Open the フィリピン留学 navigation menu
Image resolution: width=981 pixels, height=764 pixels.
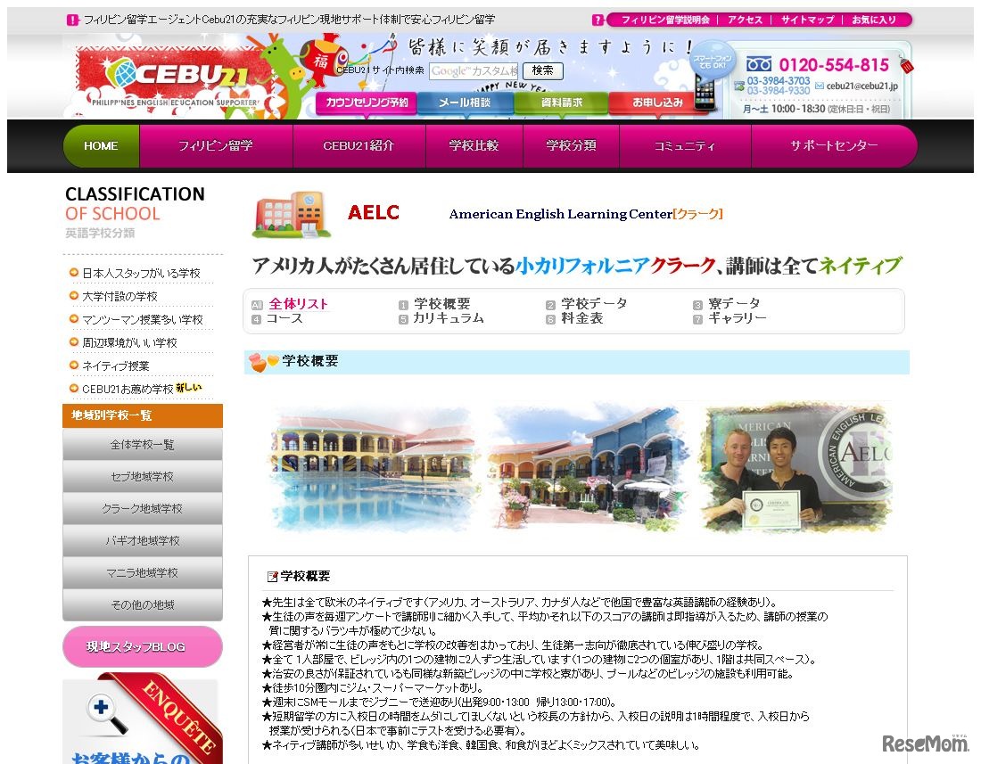click(216, 145)
